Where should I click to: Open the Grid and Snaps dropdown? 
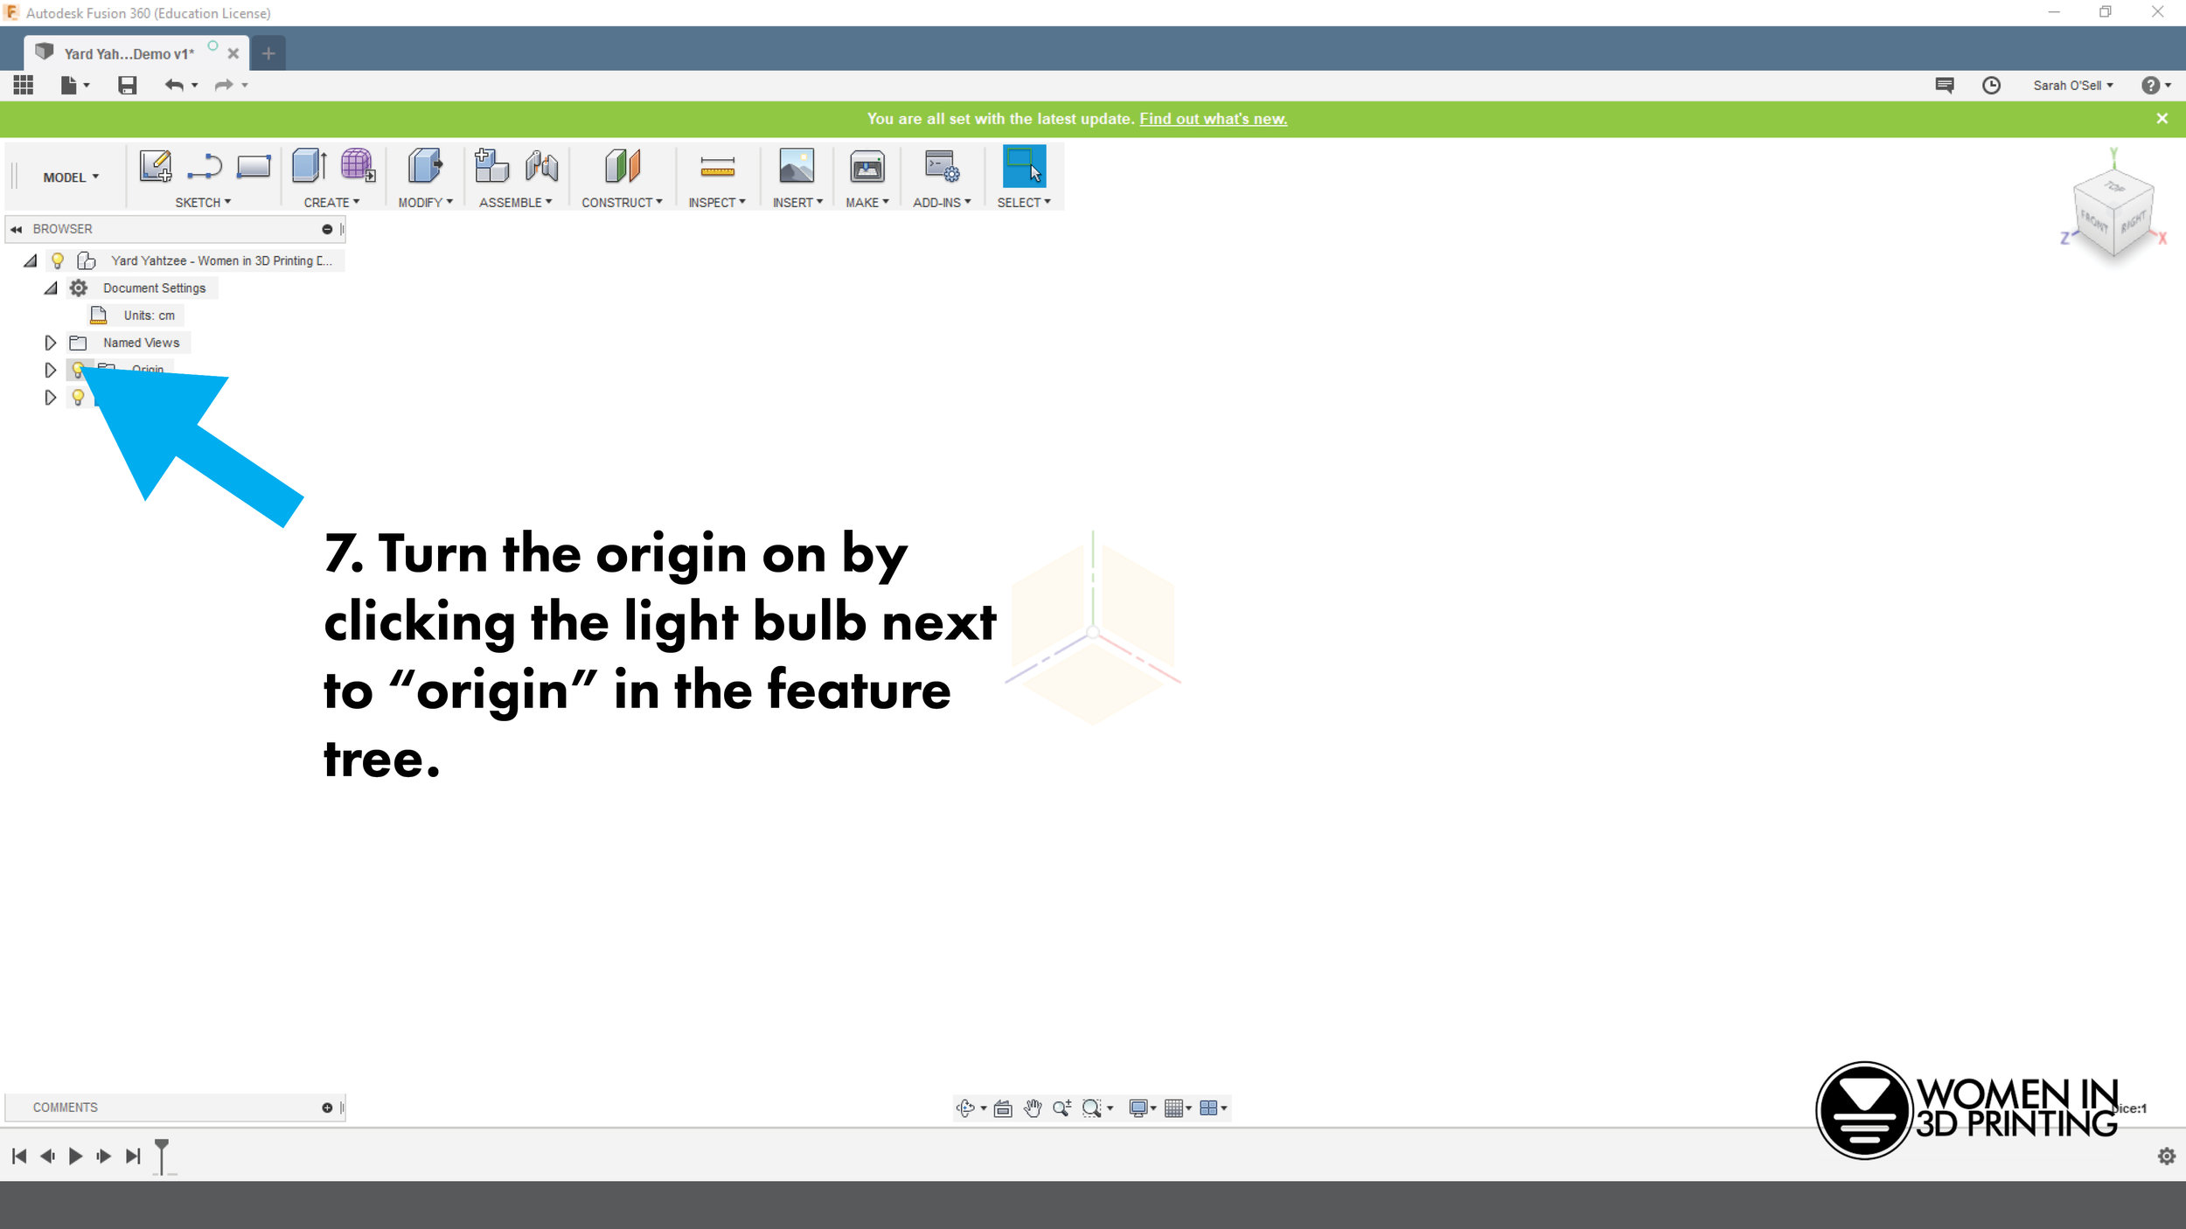pyautogui.click(x=1178, y=1108)
